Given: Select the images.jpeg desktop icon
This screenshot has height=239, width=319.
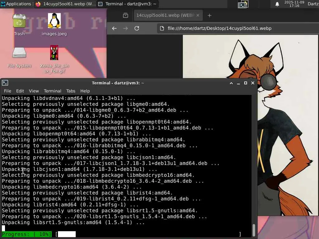Looking at the screenshot, I should coord(54,25).
